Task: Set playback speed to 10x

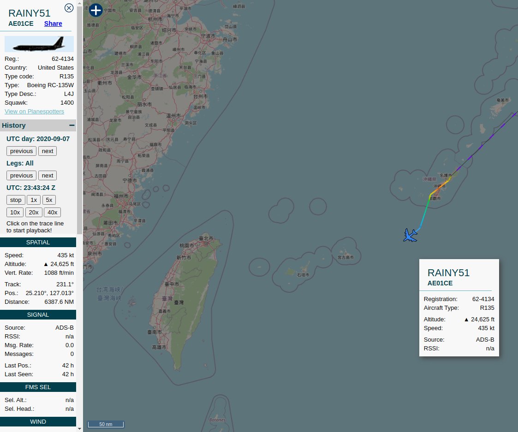Action: (15, 212)
